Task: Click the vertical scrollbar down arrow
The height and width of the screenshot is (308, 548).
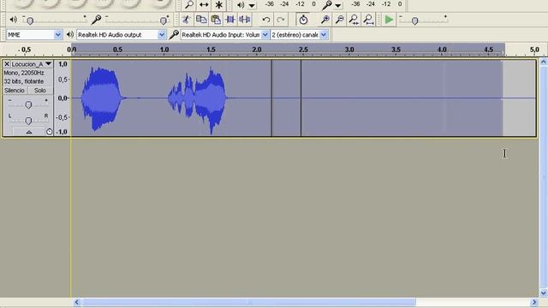Action: click(544, 293)
